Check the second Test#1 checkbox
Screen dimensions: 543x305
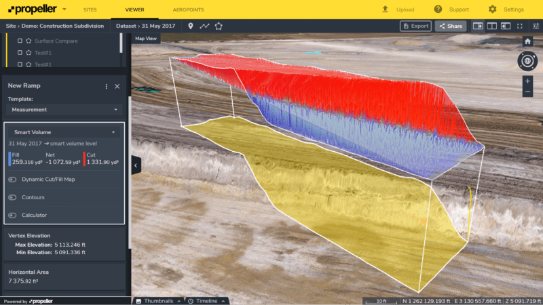point(20,64)
